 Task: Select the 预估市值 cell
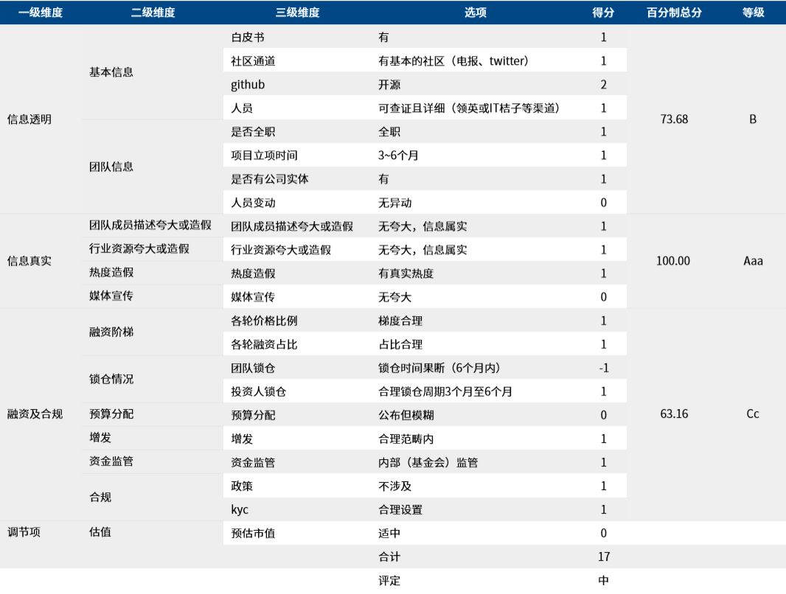253,534
